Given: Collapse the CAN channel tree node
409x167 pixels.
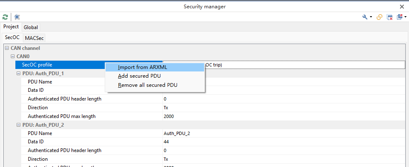Looking at the screenshot, I should click(x=7, y=49).
